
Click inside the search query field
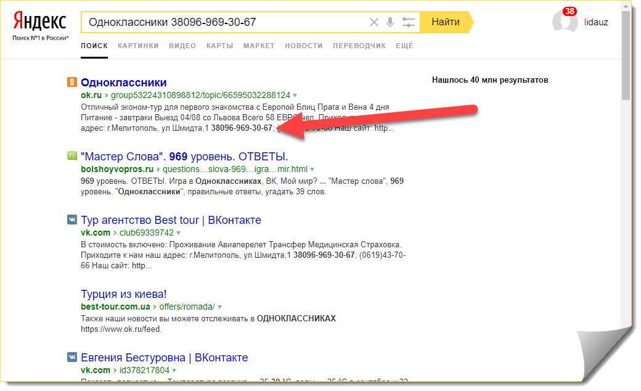(x=225, y=22)
